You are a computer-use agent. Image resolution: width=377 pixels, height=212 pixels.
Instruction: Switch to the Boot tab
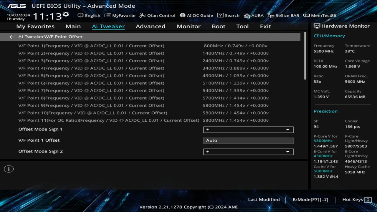point(218,26)
